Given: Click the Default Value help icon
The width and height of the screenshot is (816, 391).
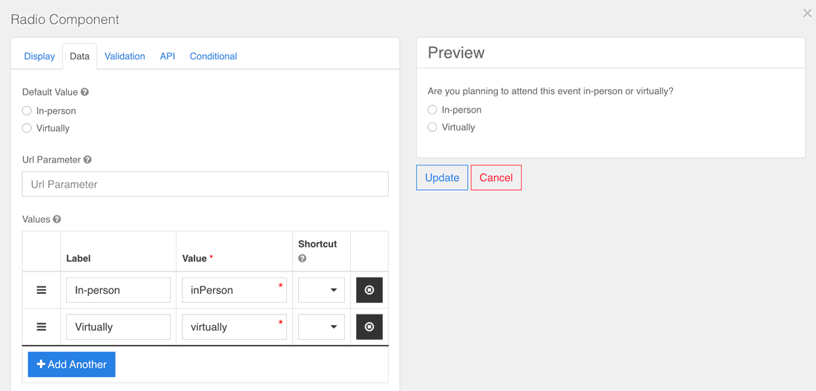Looking at the screenshot, I should (x=85, y=93).
